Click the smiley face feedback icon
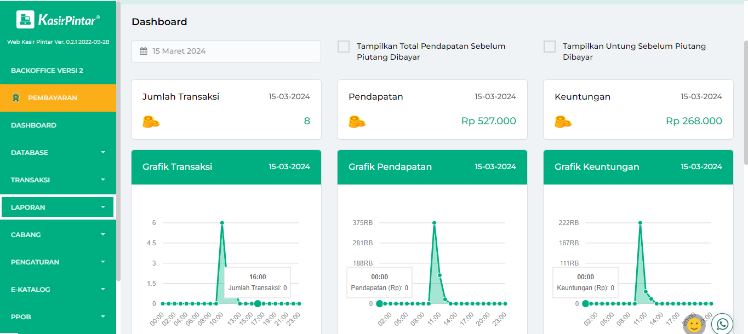748x334 pixels. [x=694, y=325]
